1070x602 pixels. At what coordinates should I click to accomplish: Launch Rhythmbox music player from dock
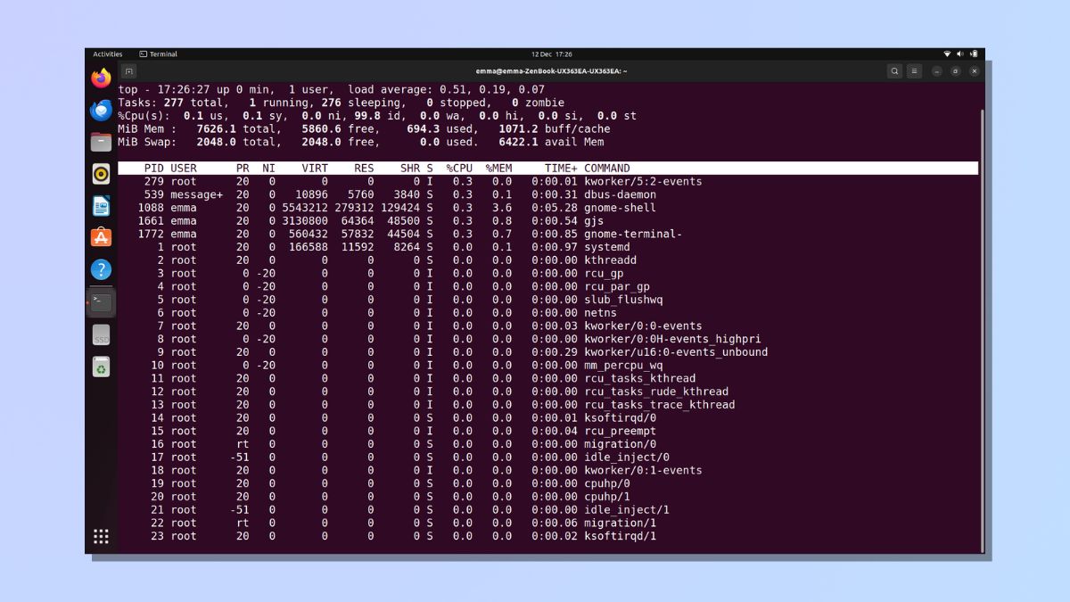[x=102, y=174]
